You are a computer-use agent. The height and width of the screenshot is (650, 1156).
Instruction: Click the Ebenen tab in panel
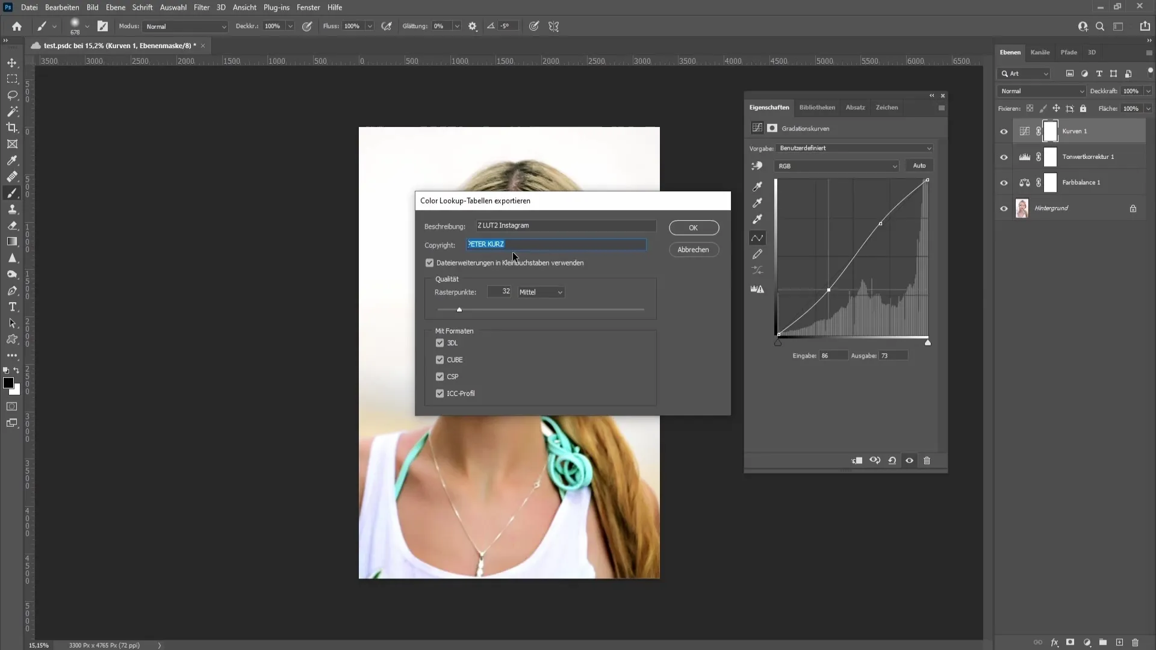coord(1010,52)
